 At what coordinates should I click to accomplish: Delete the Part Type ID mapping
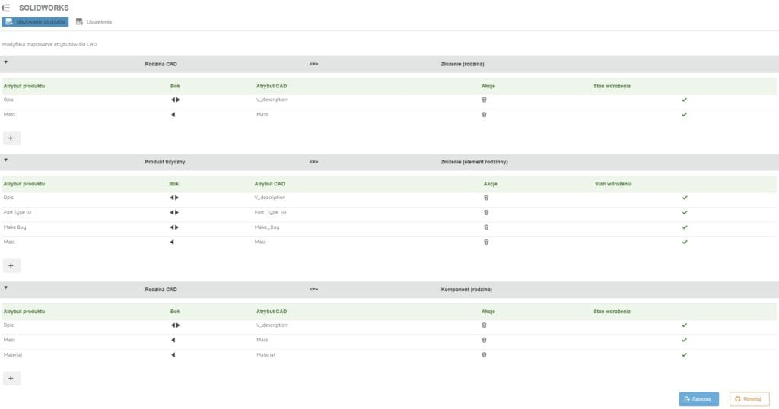coord(486,212)
